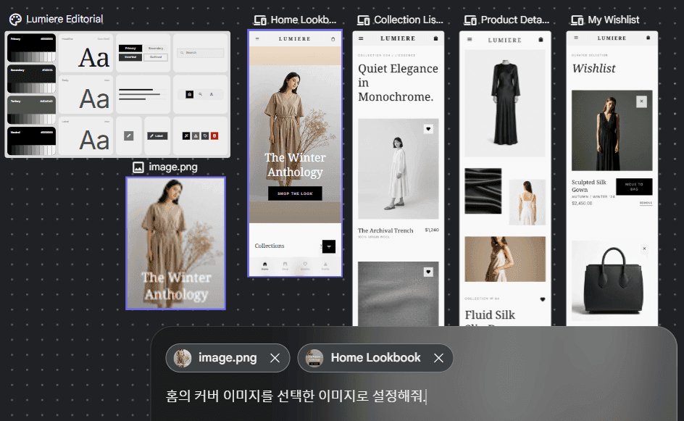Click the Primary black color swatch
684x421 pixels.
(31, 49)
